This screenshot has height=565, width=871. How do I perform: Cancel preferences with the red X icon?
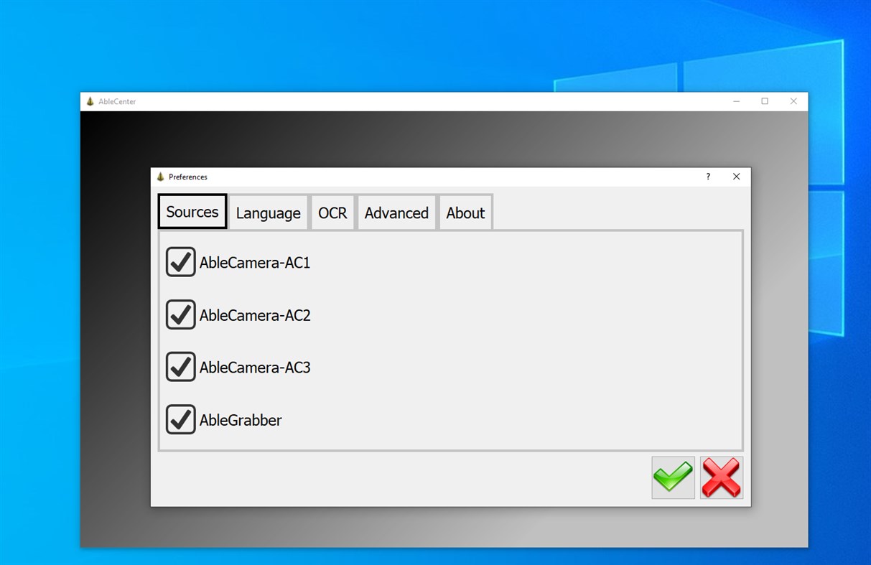pos(721,477)
